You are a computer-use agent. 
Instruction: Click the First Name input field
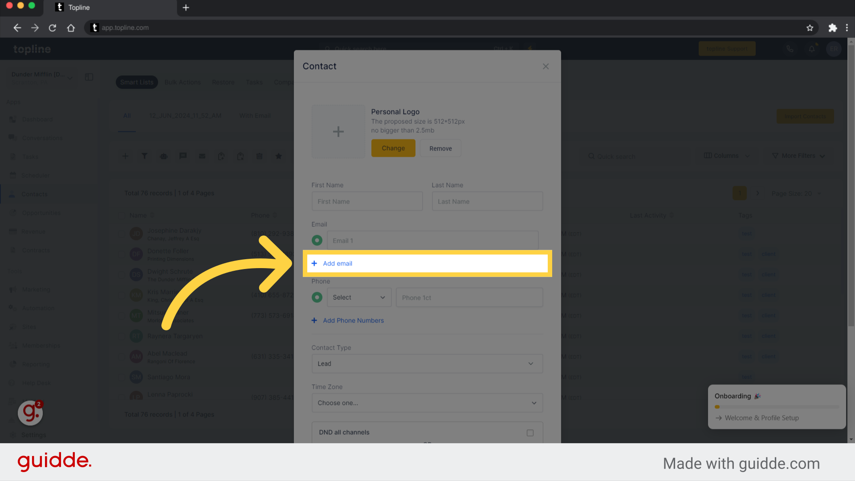367,201
